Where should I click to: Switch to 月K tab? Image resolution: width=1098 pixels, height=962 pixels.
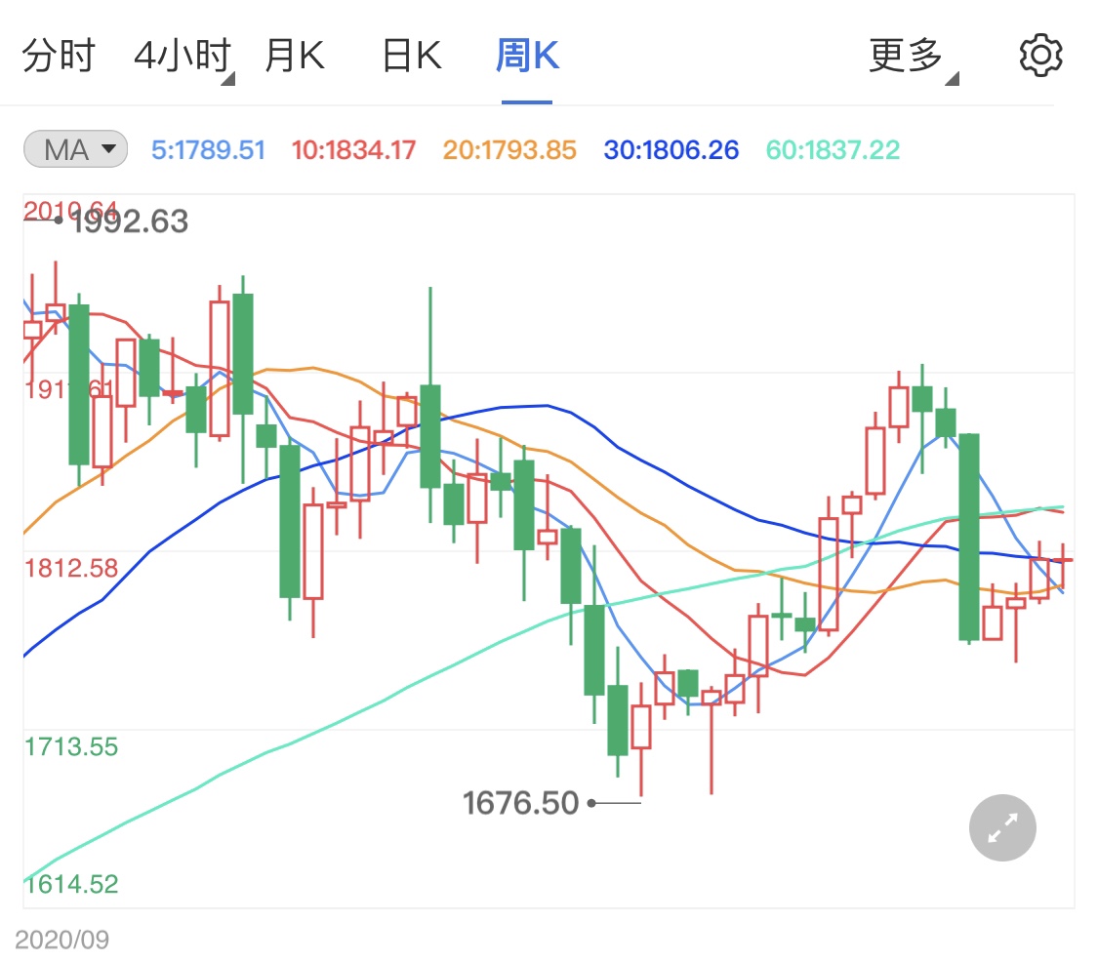(x=295, y=56)
